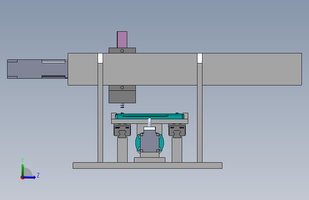This screenshot has width=309, height=200.
Task: Click the red X axis dot of triad
Action: point(22,178)
